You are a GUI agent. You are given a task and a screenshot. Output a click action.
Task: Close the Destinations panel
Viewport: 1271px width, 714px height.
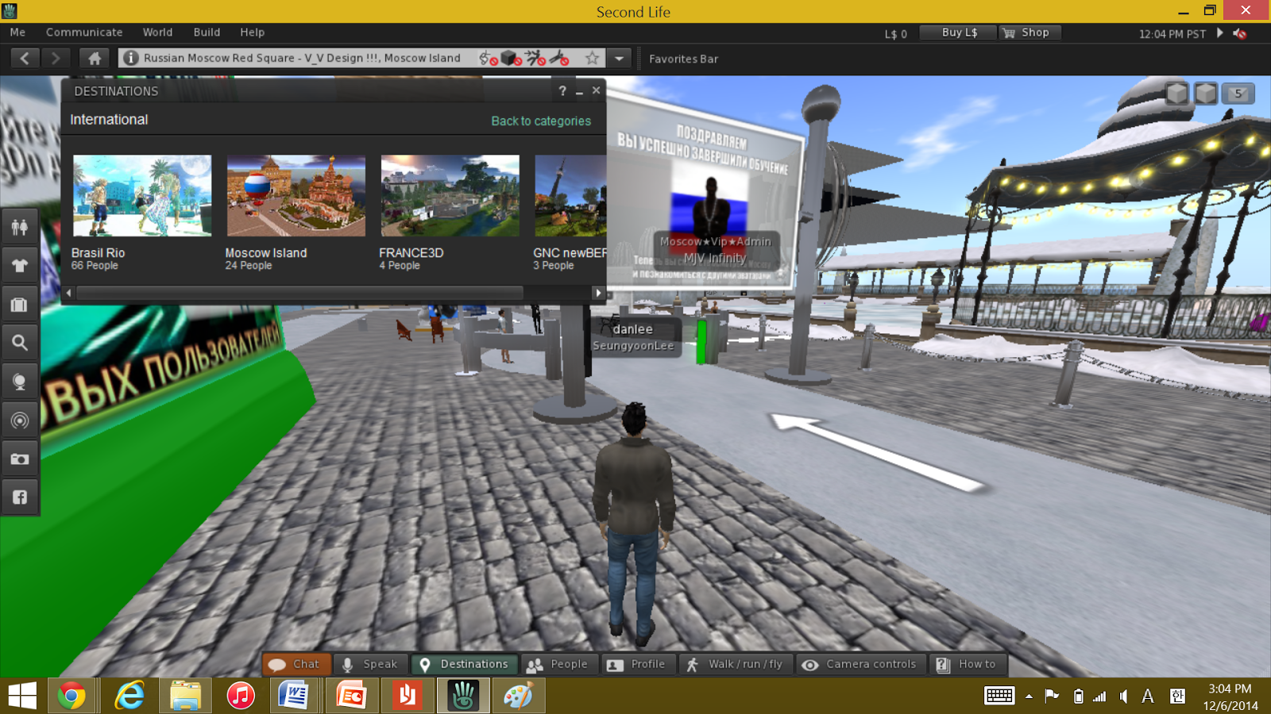click(x=596, y=90)
